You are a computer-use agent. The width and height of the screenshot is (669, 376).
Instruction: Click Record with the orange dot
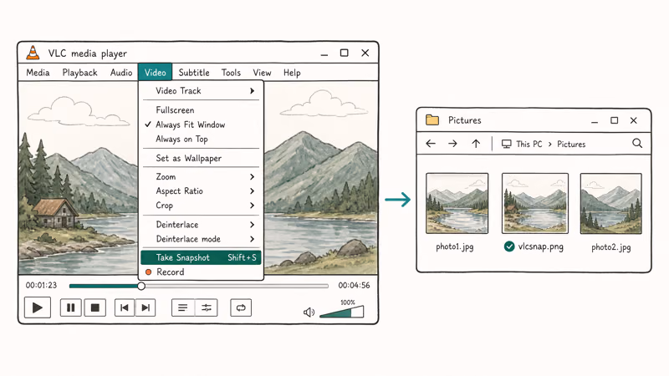point(201,272)
